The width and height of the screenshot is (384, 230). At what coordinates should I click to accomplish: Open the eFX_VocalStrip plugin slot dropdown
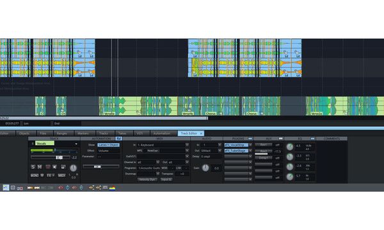tap(250, 145)
